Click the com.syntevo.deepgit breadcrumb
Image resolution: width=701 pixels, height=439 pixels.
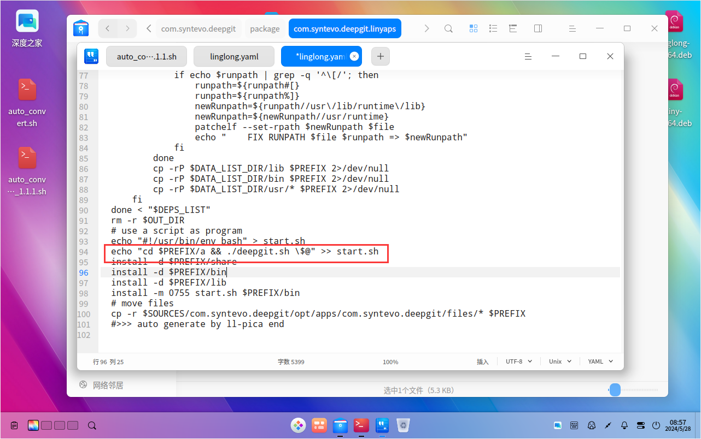pyautogui.click(x=198, y=29)
